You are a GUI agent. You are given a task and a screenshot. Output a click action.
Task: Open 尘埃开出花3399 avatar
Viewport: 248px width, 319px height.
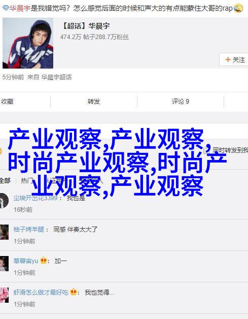point(4,201)
